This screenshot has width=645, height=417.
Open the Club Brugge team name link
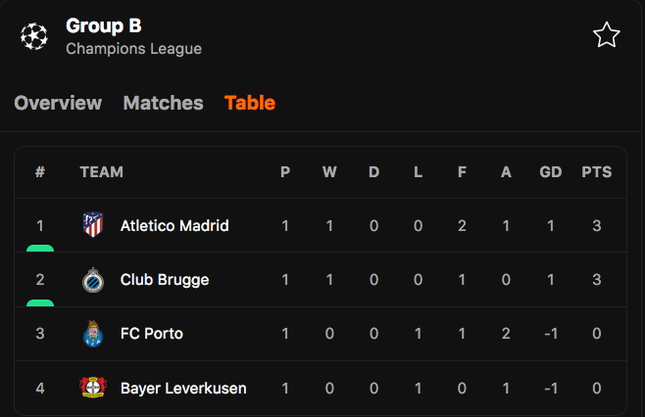tap(164, 280)
